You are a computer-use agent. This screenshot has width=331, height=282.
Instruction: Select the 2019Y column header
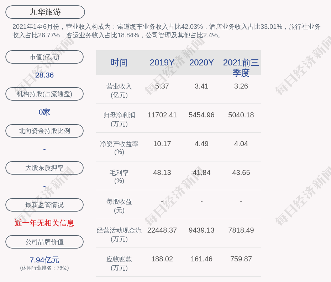[162, 63]
